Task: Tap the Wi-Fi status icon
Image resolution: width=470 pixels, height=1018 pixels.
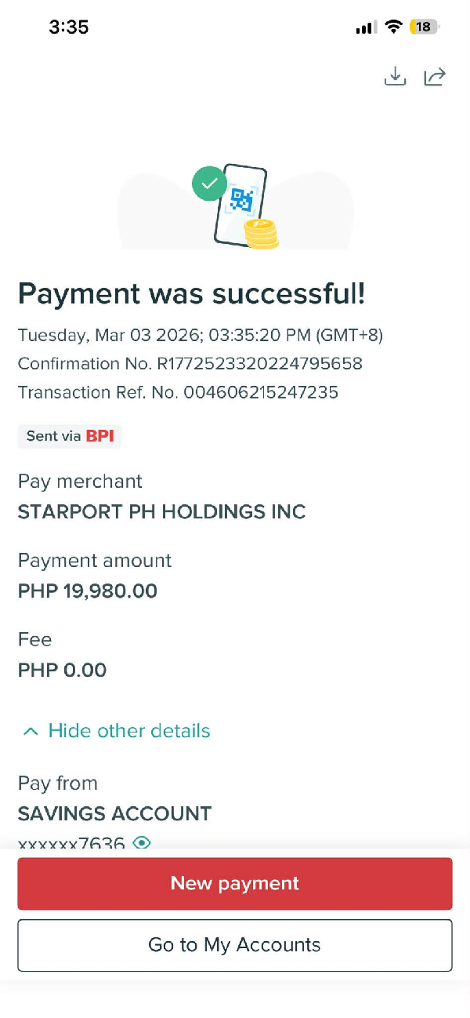Action: click(x=393, y=27)
